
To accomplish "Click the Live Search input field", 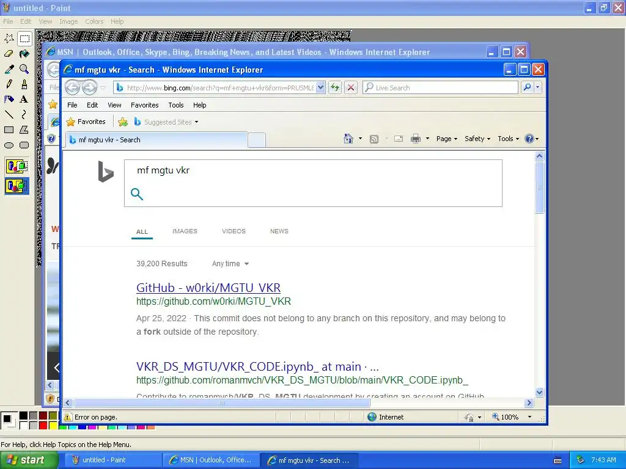I will click(440, 87).
